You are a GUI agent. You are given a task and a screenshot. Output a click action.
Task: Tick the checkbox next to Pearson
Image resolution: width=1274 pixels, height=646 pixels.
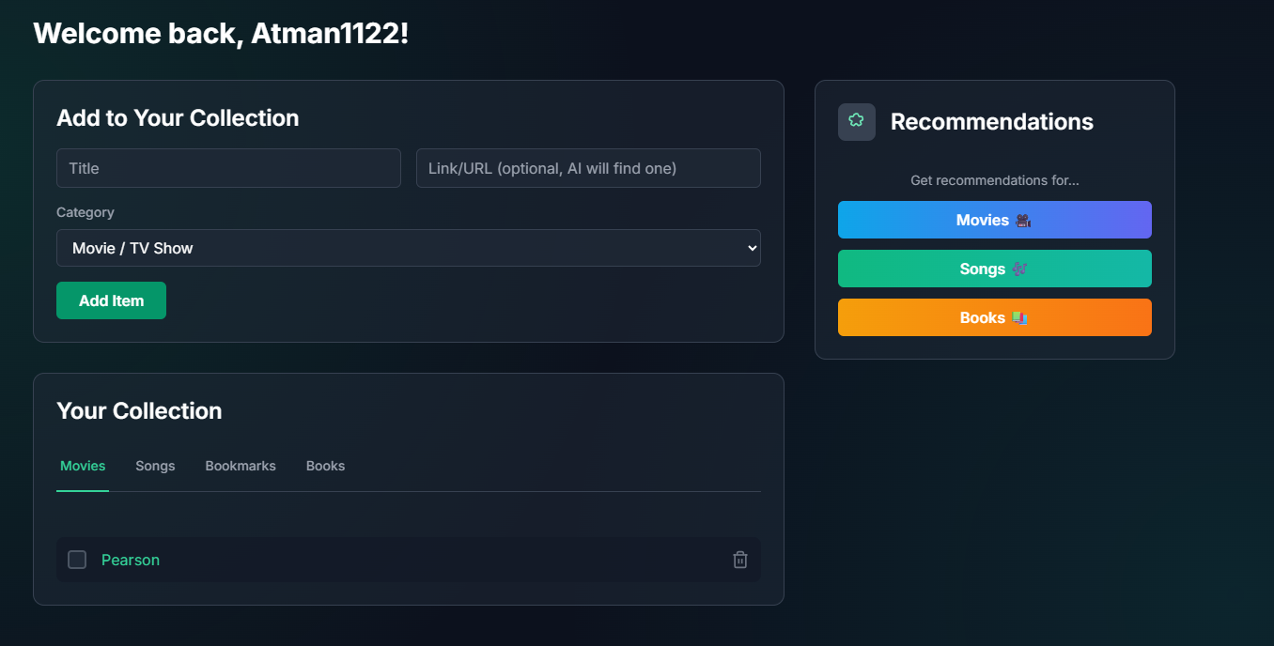coord(77,560)
